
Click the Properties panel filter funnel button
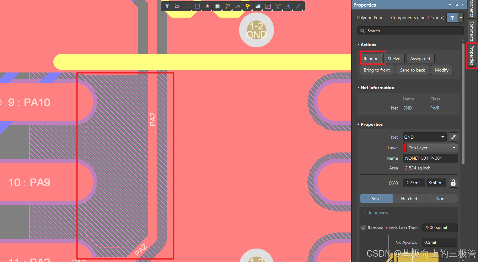pyautogui.click(x=452, y=18)
